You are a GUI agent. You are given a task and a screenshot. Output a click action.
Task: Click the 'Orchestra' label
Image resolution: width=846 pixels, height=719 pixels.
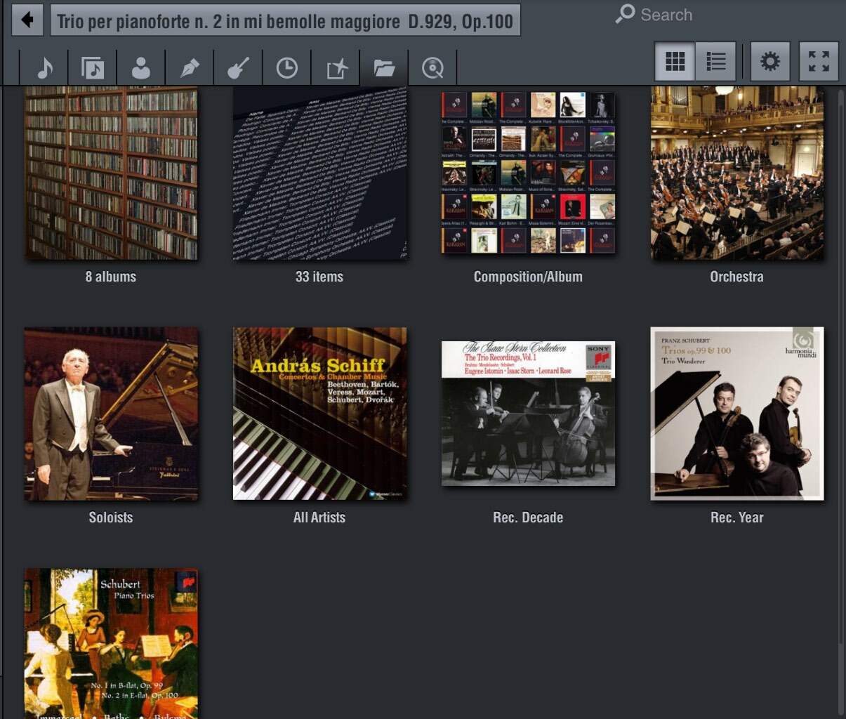[737, 277]
